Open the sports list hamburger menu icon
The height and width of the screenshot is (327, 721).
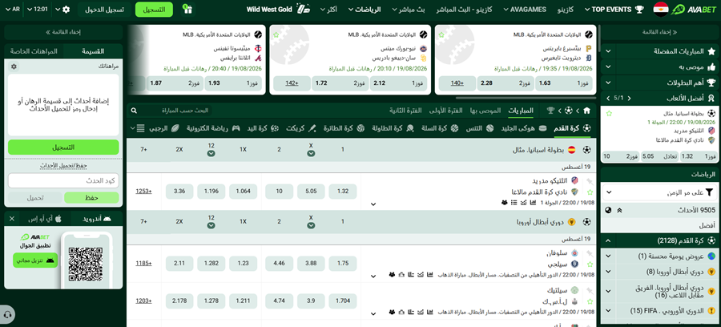141,128
